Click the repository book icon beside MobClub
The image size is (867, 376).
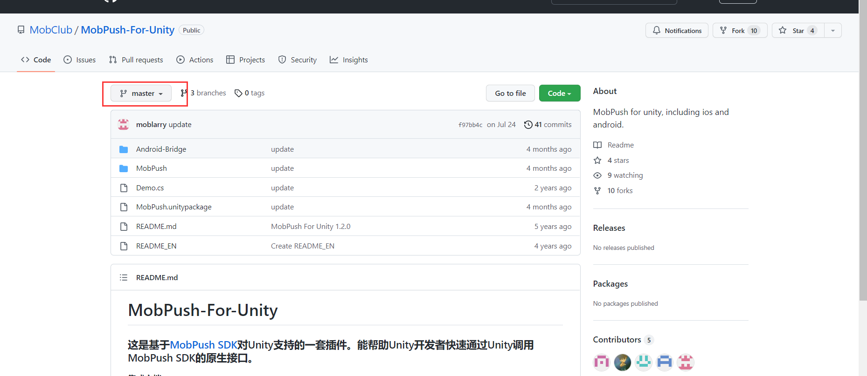point(21,30)
